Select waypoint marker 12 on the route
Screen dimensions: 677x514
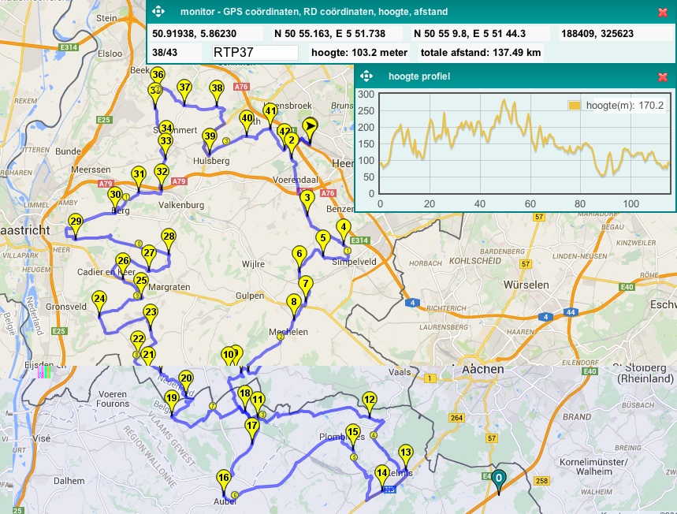[x=369, y=401]
